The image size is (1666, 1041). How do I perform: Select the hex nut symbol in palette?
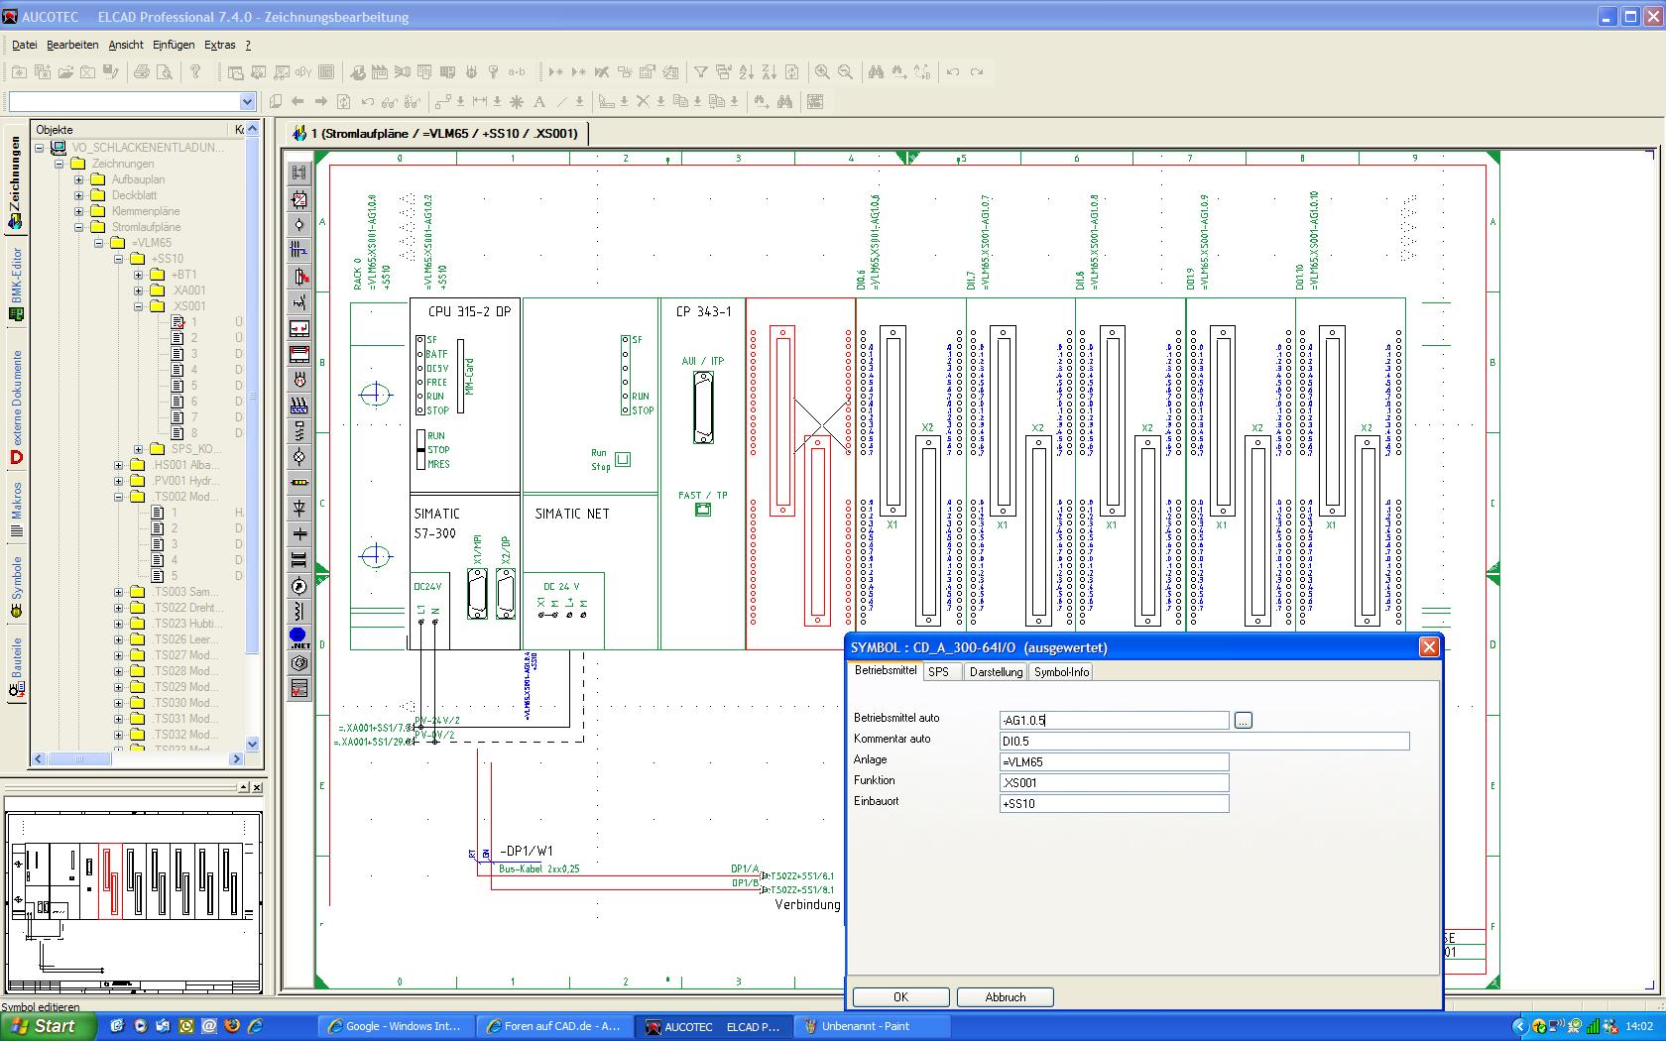click(x=299, y=663)
